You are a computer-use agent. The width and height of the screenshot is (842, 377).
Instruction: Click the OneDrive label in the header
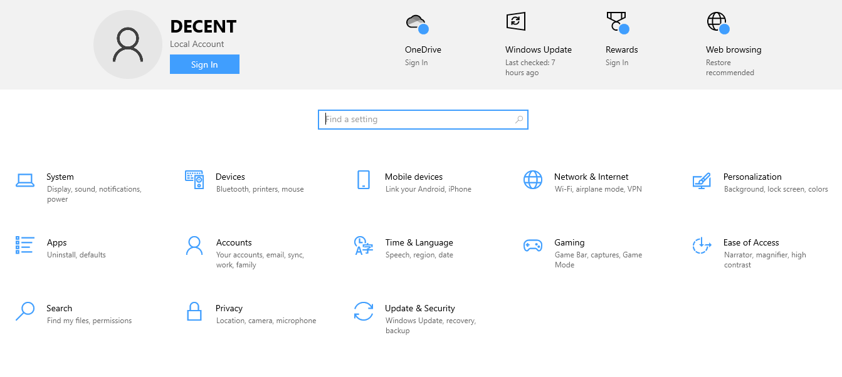pos(423,49)
